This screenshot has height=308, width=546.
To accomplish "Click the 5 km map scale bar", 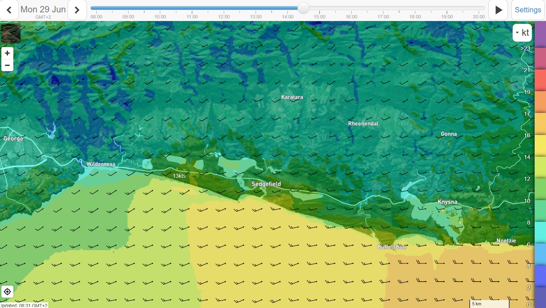I will pyautogui.click(x=490, y=304).
